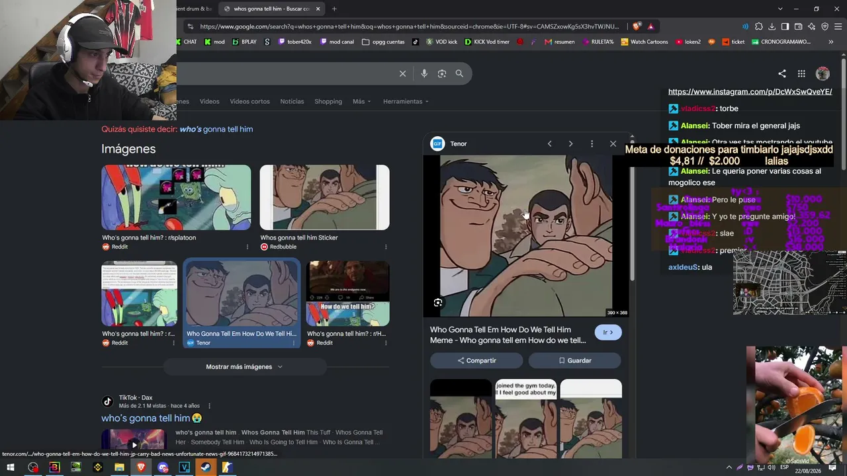Open the 'joined the gym today' related image

pos(526,418)
